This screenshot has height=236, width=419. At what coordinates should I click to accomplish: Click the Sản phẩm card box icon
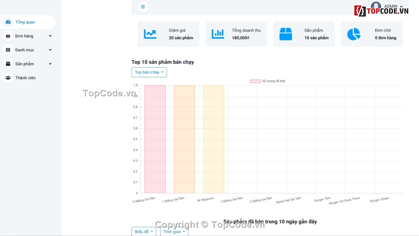286,34
